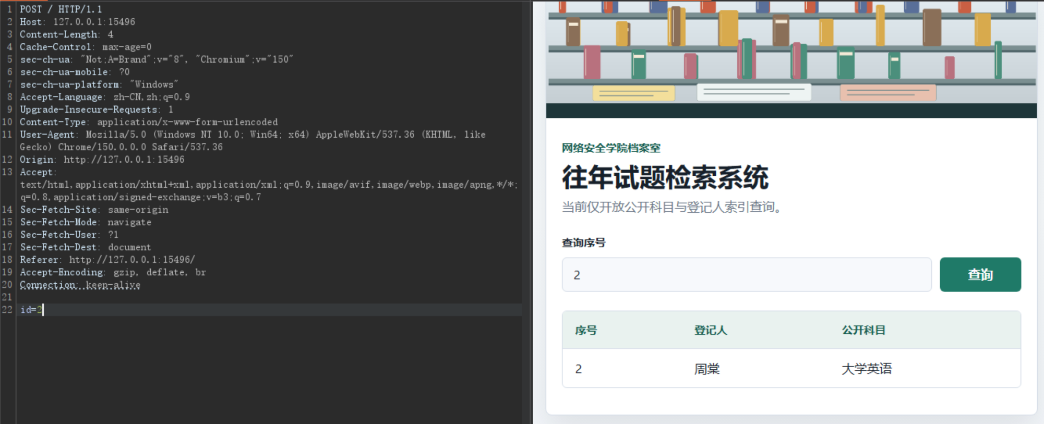
Task: Click the Origin header line
Action: [102, 160]
